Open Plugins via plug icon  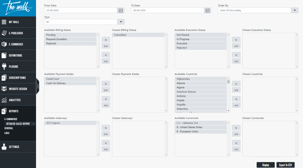[4, 67]
